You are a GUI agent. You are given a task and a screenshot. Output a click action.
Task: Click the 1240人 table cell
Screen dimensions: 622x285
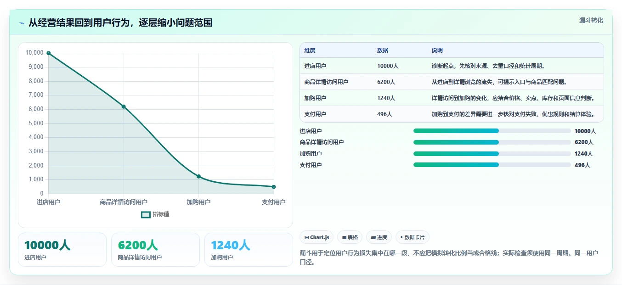tap(386, 98)
